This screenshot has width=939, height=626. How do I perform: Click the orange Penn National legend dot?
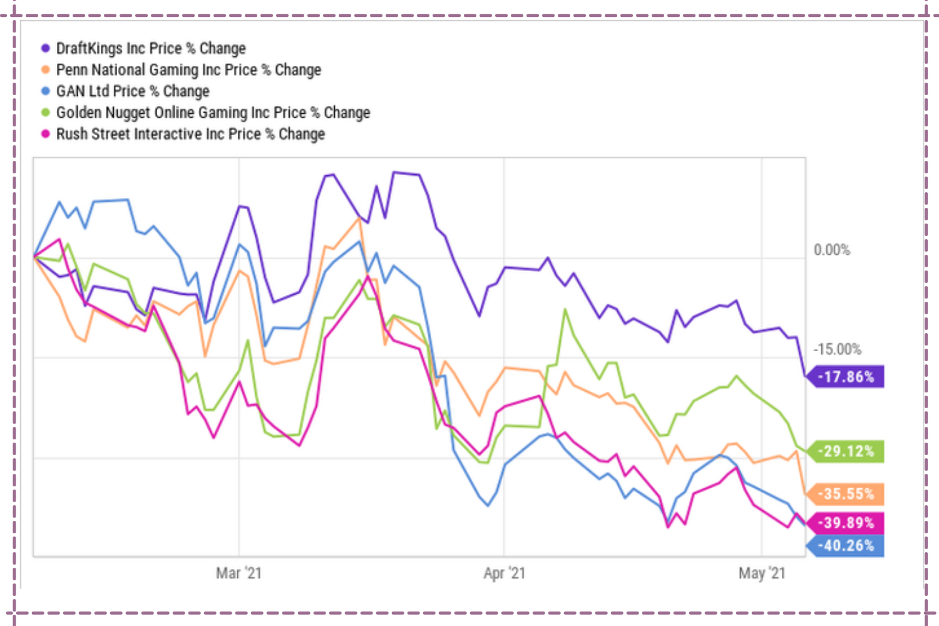click(45, 69)
